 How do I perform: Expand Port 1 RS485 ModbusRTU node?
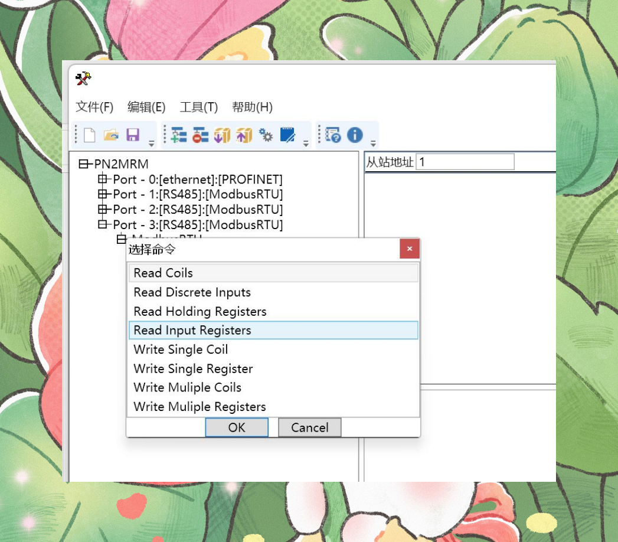[103, 194]
